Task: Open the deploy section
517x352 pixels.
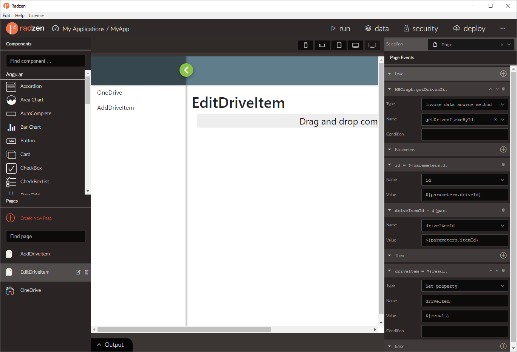Action: [469, 28]
